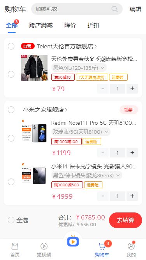Viewport: 146px width, 260px height.
Task: Expand the 玫瑰蓝/5G(天玑8100) variant dropdown
Action: click(81, 132)
